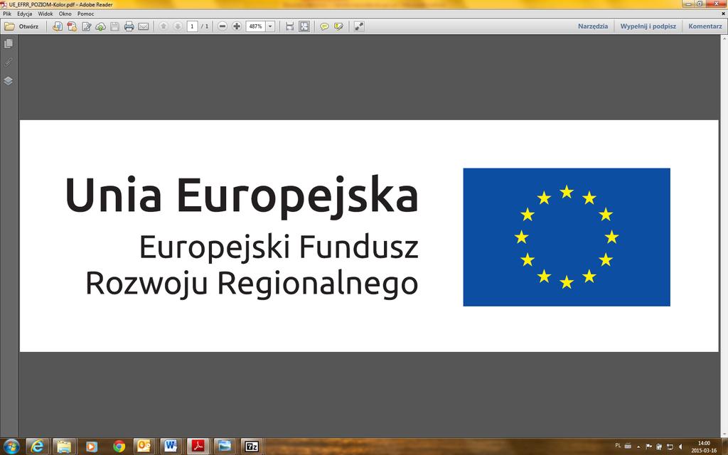This screenshot has height=455, width=728.
Task: Show layers panel icon
Action: pos(9,81)
